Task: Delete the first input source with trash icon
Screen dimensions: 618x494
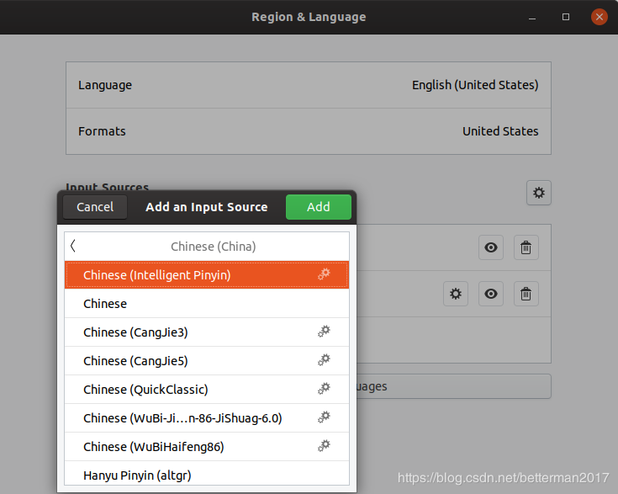Action: click(526, 247)
